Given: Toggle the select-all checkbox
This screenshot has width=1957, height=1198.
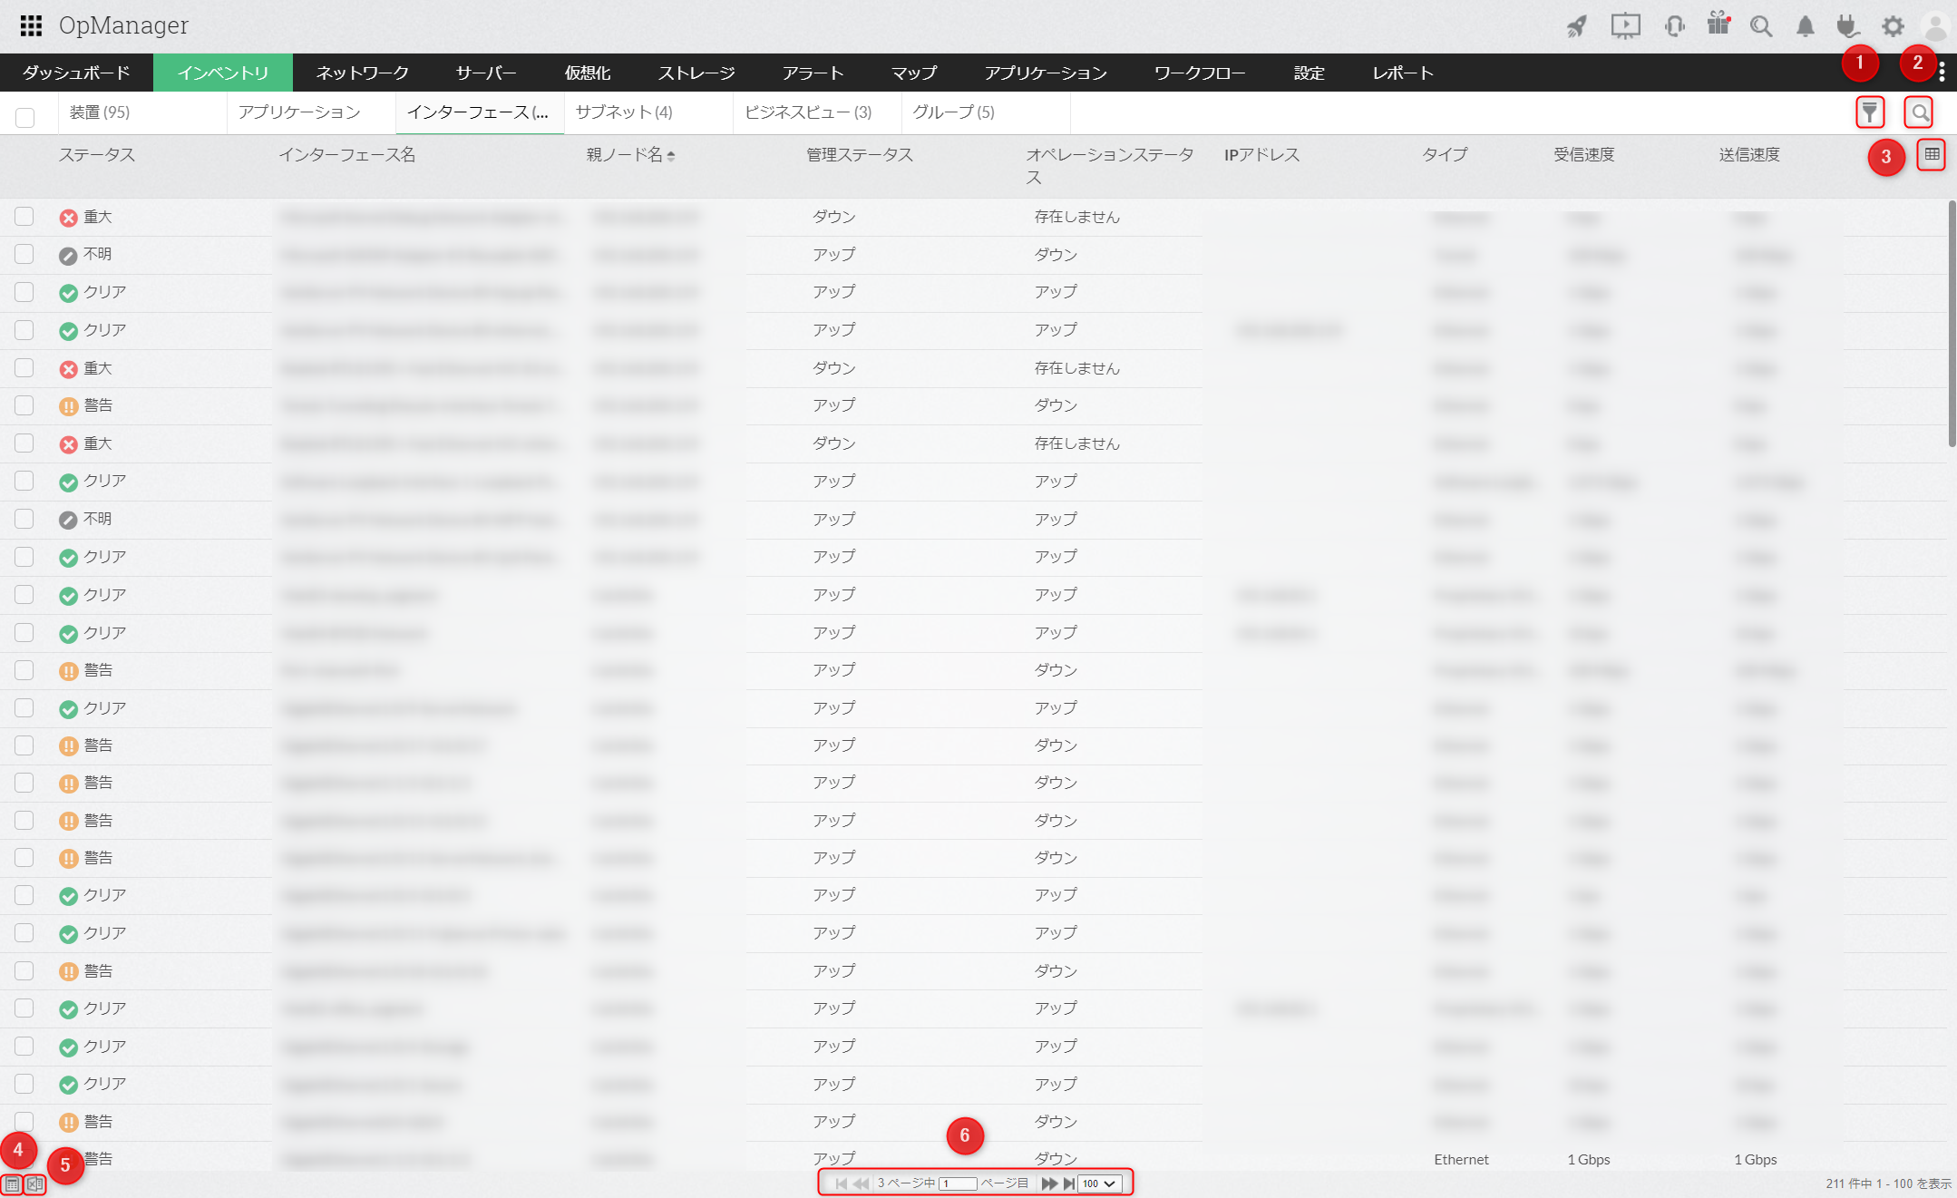Looking at the screenshot, I should [25, 117].
